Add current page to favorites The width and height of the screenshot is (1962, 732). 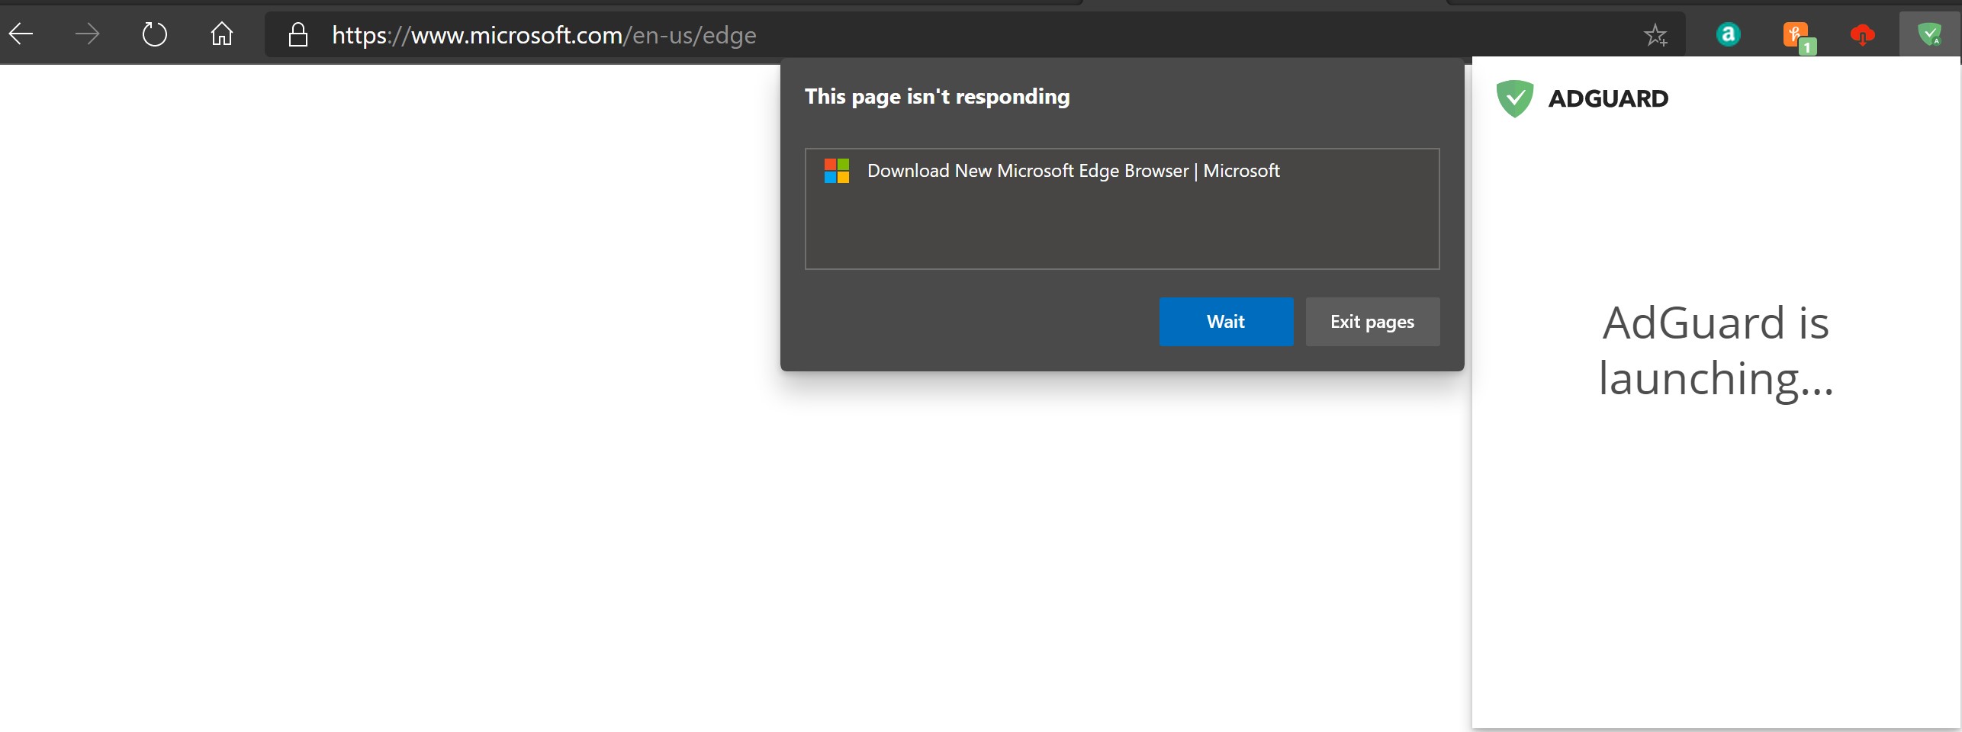[x=1656, y=34]
